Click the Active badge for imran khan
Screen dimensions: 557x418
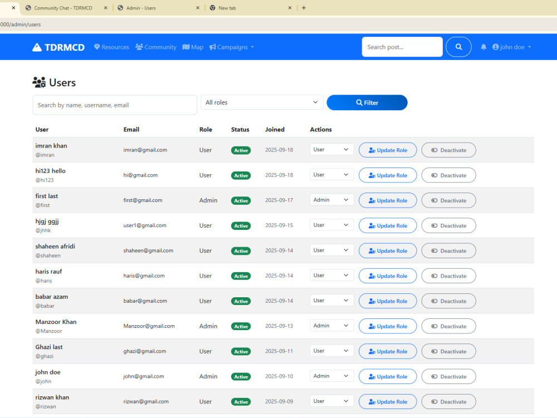241,150
